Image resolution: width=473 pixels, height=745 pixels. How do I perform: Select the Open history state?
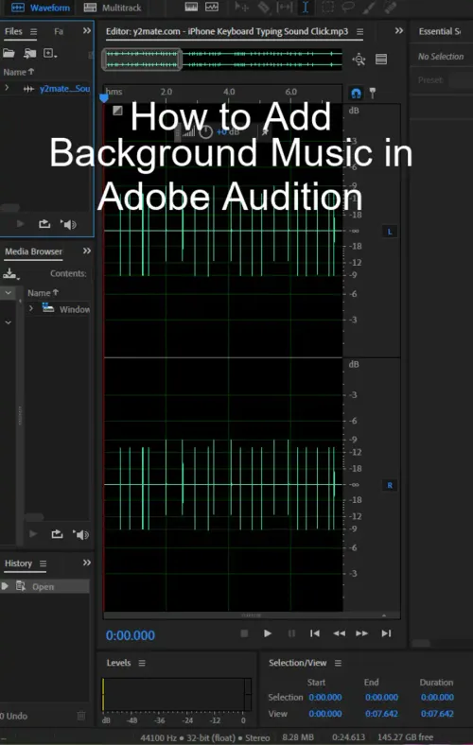[44, 586]
